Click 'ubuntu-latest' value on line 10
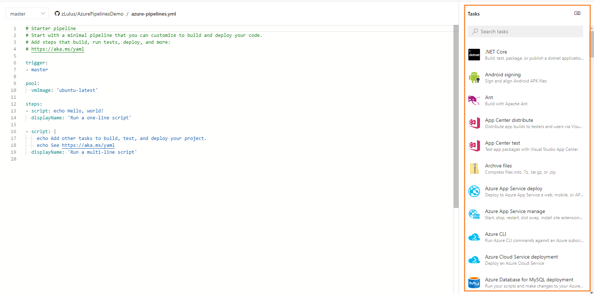 click(77, 90)
